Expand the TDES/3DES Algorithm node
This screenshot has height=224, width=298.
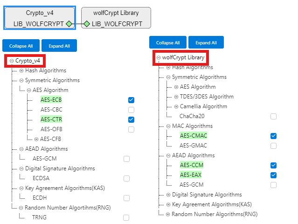[x=176, y=97]
